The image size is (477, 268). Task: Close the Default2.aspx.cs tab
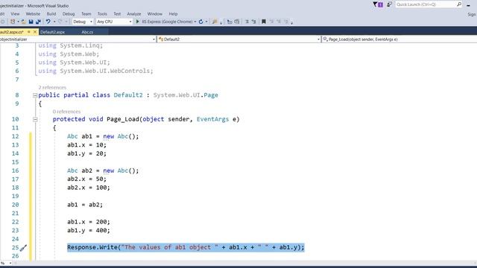(x=35, y=31)
